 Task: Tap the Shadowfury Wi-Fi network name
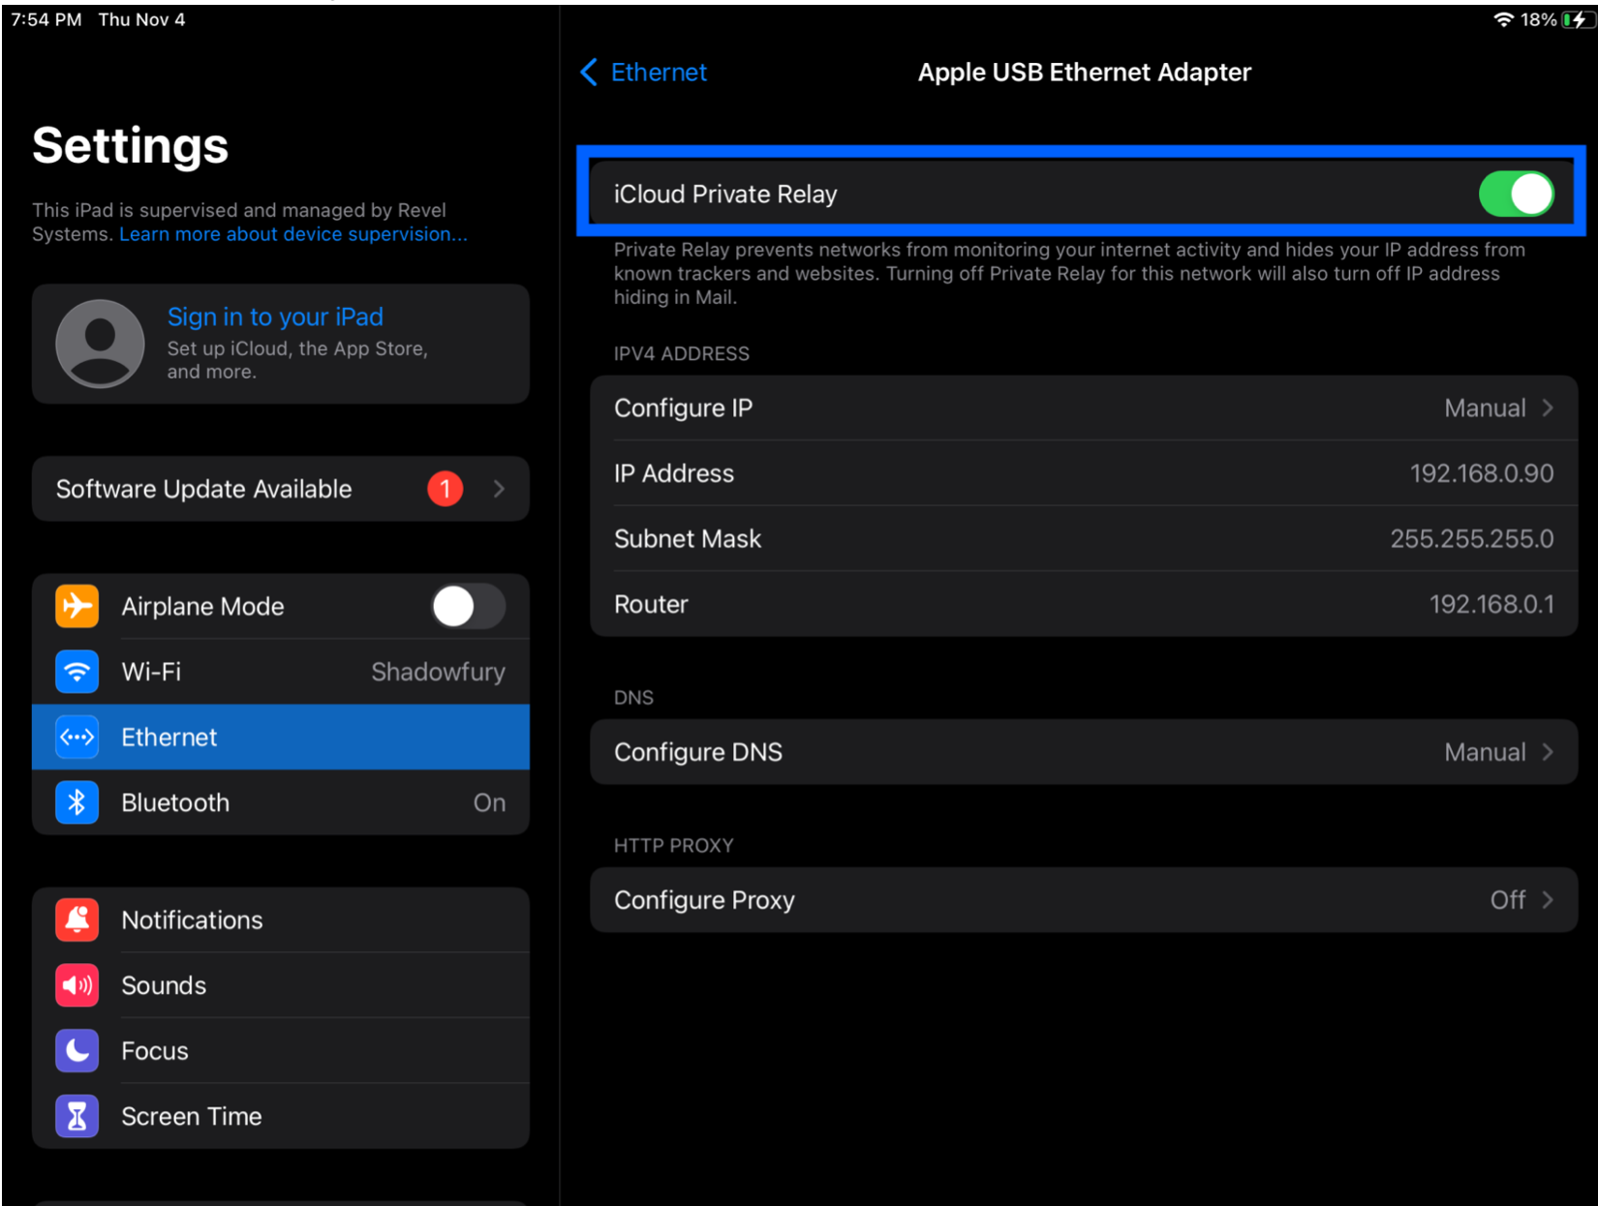pyautogui.click(x=438, y=672)
